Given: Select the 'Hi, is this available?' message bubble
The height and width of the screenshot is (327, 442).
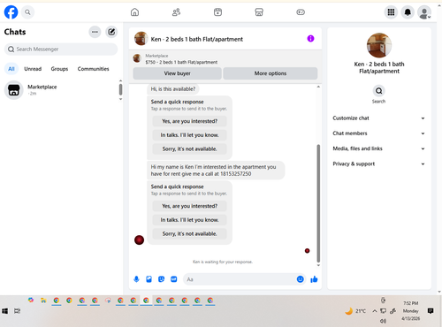Looking at the screenshot, I should (173, 89).
